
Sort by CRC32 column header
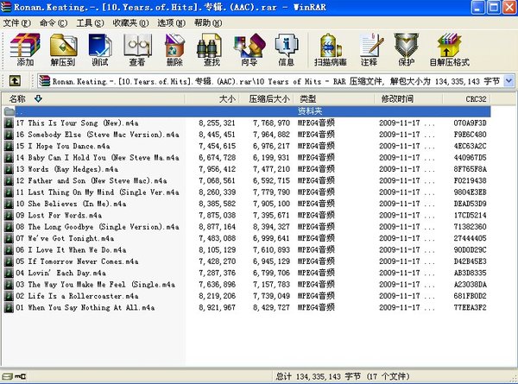[x=467, y=98]
